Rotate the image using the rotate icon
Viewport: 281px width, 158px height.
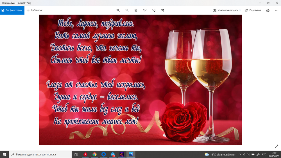(154, 10)
